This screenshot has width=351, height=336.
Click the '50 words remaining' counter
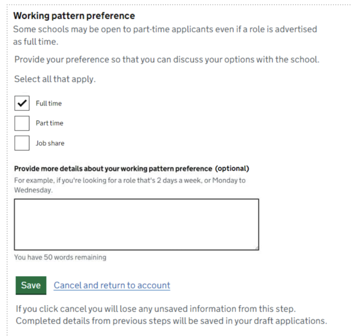[60, 257]
